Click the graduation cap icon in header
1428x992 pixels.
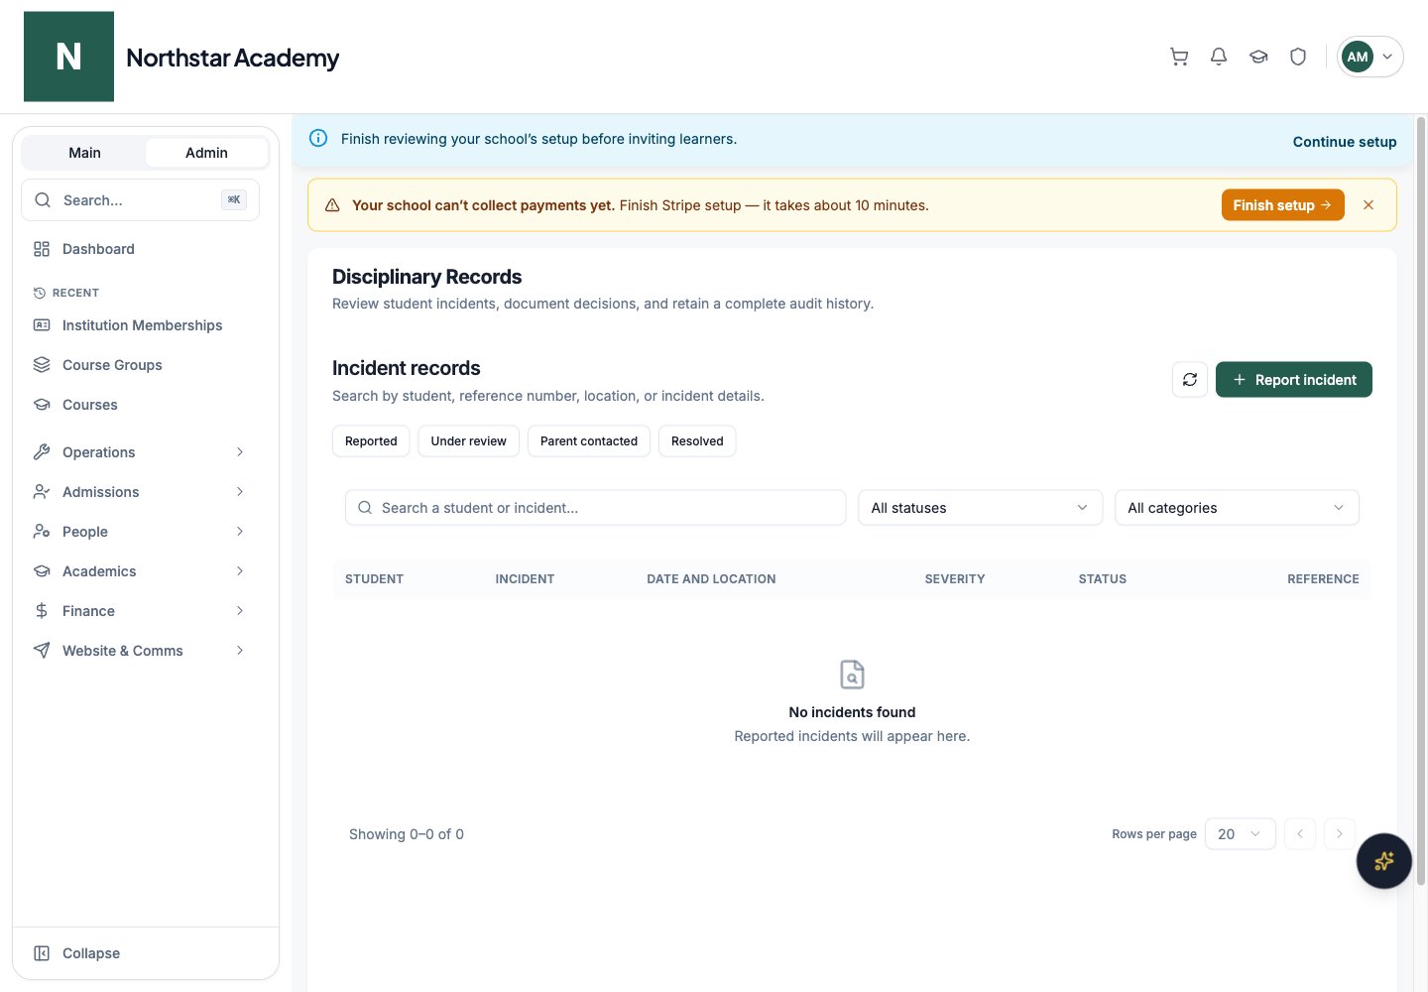1258,57
